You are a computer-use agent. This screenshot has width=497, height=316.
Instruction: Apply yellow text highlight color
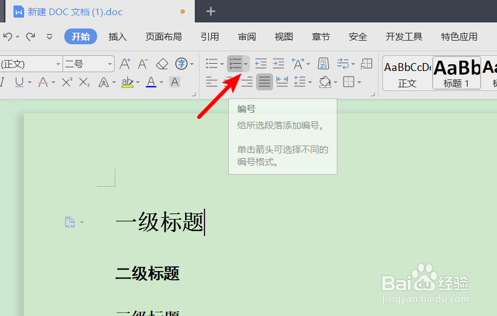tap(127, 82)
